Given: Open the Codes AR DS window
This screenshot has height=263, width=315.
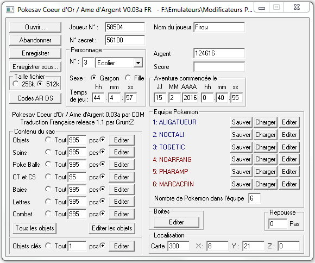Looking at the screenshot, I should point(35,98).
